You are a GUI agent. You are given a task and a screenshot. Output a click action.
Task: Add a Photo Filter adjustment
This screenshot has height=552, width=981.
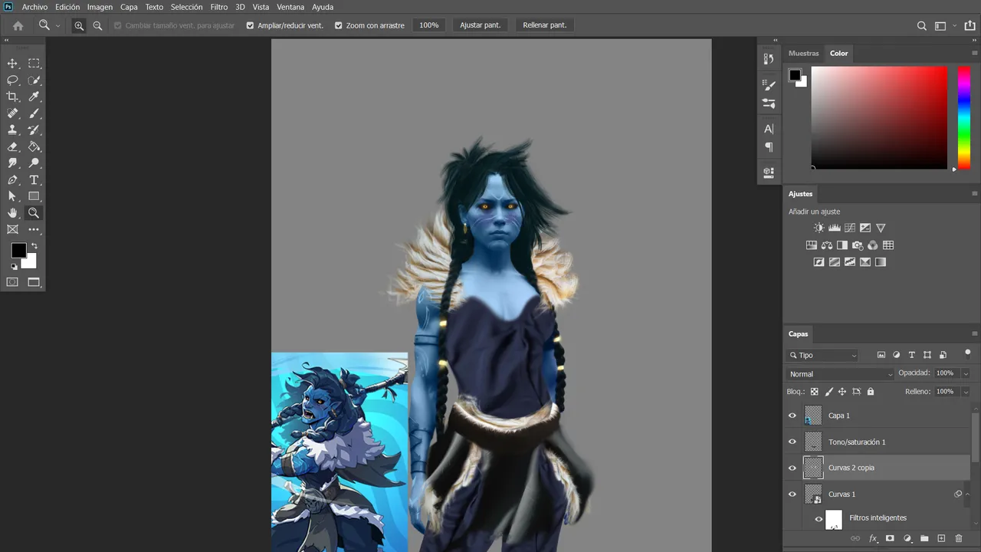857,245
